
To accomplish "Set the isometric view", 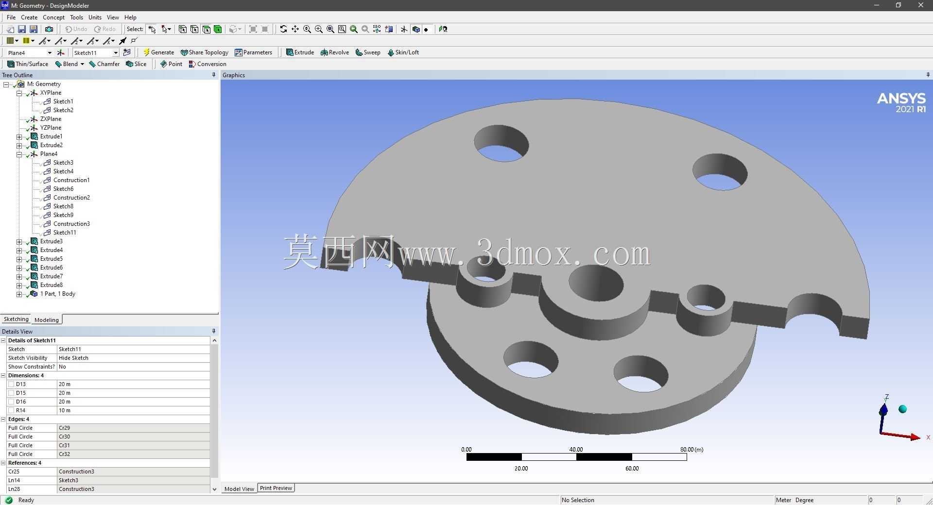I will (x=377, y=29).
